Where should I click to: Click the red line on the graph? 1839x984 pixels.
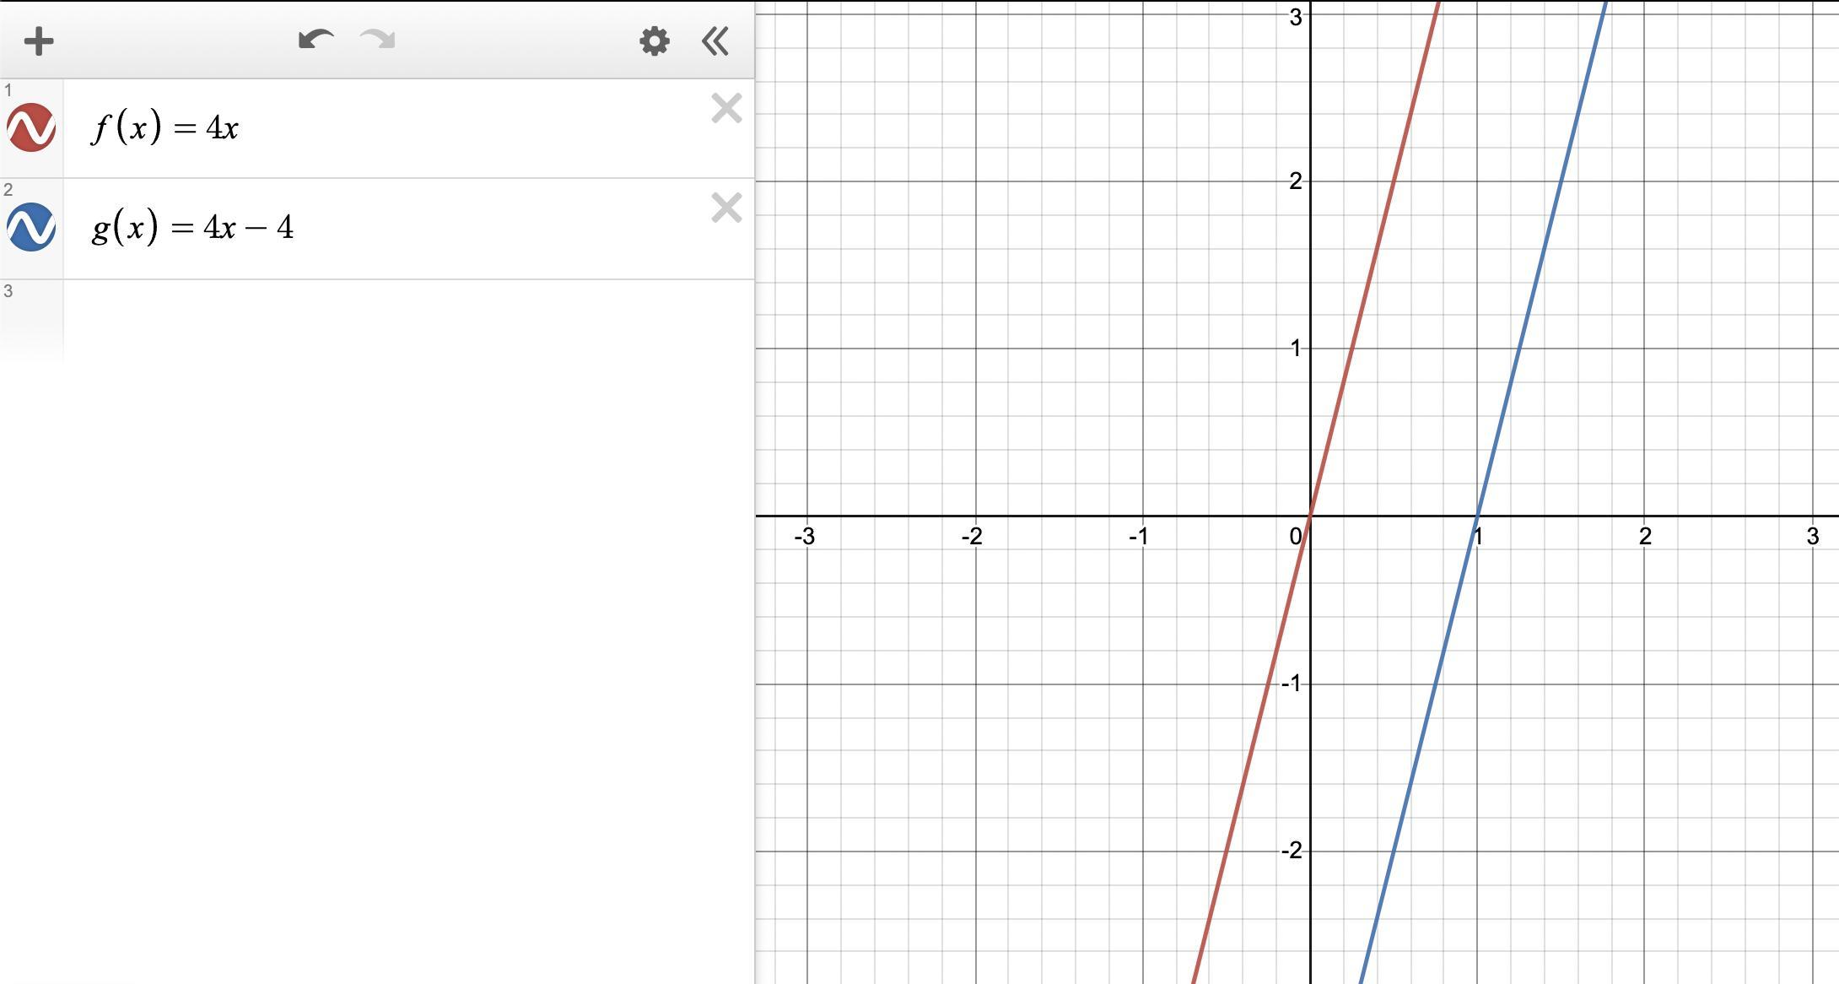click(x=1394, y=181)
